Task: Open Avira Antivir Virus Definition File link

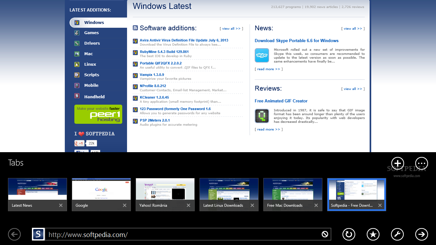Action: coord(184,40)
